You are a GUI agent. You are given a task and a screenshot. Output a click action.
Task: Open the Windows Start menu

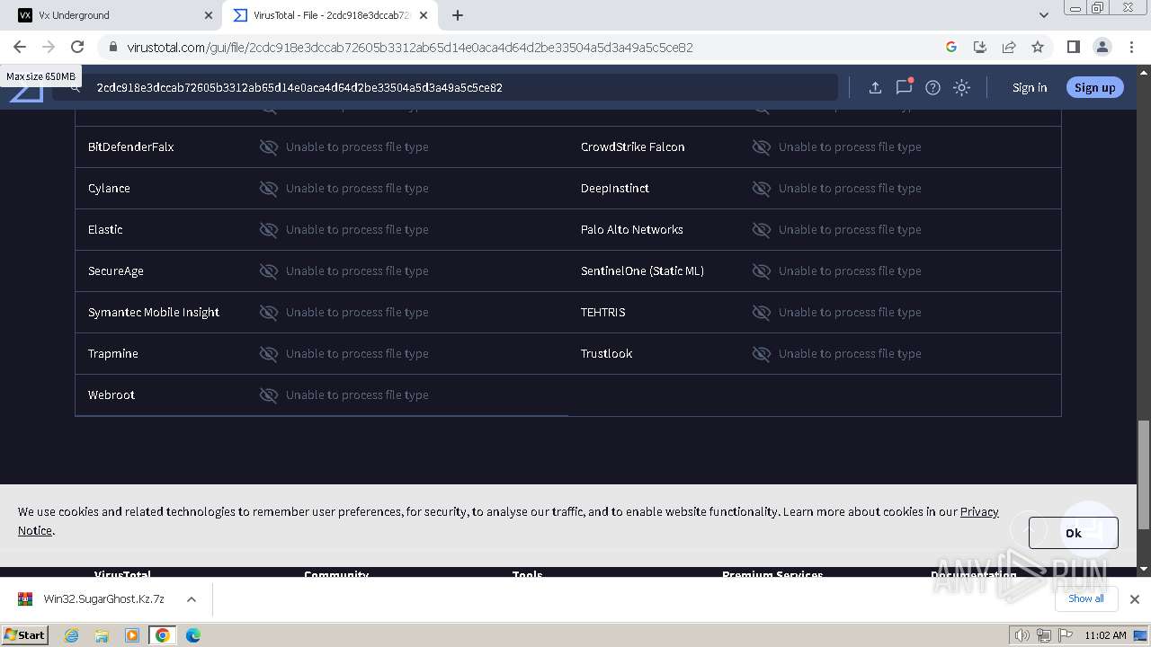click(25, 634)
